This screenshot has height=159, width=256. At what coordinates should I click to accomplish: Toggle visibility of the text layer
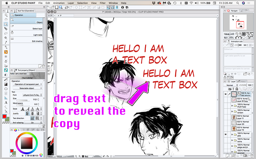coord(226,94)
